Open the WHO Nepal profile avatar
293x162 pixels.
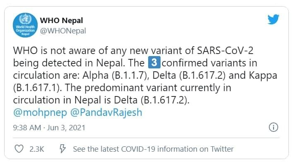point(25,25)
